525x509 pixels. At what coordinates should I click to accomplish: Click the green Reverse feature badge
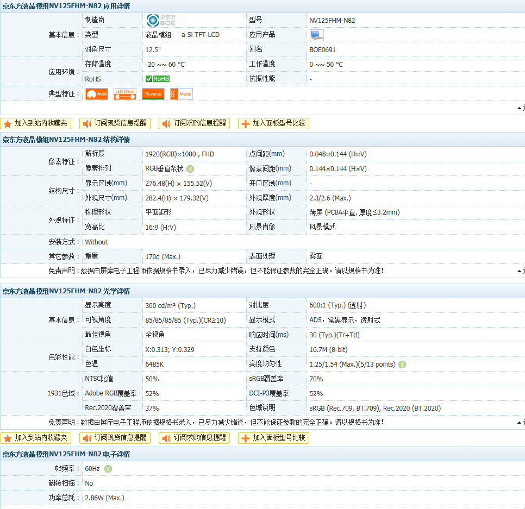[153, 94]
